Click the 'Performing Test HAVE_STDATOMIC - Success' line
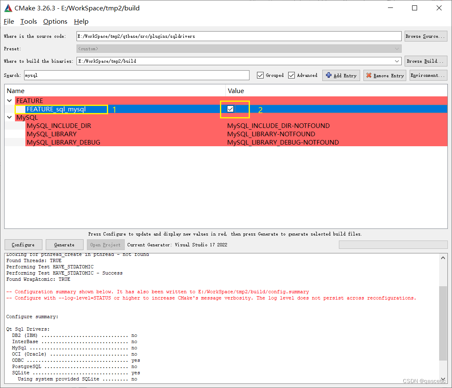452x388 pixels. pyautogui.click(x=64, y=273)
